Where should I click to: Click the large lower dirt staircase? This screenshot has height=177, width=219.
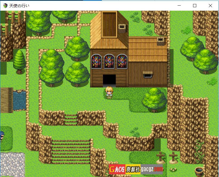coord(71,151)
